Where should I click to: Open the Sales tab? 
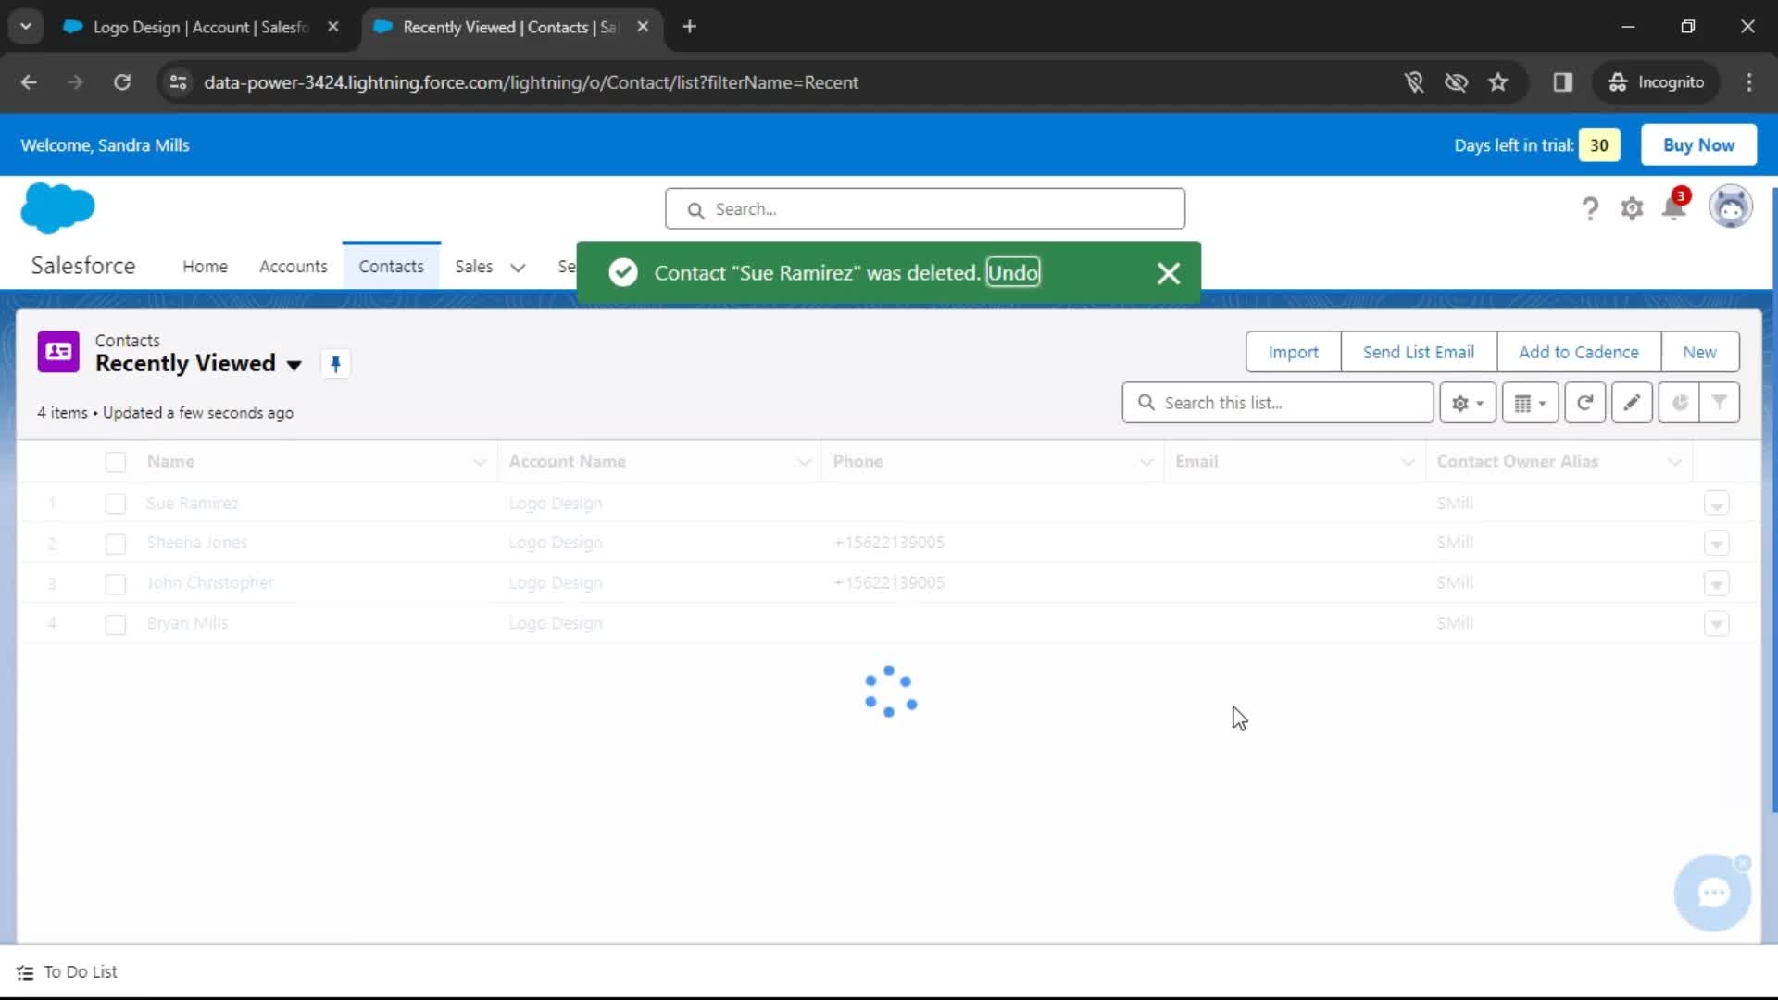pos(473,267)
